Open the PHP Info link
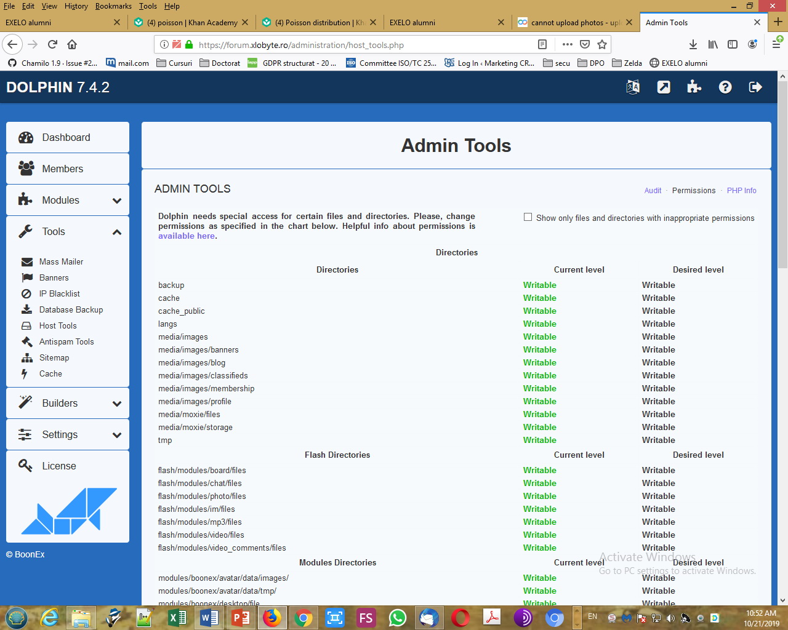 coord(741,191)
